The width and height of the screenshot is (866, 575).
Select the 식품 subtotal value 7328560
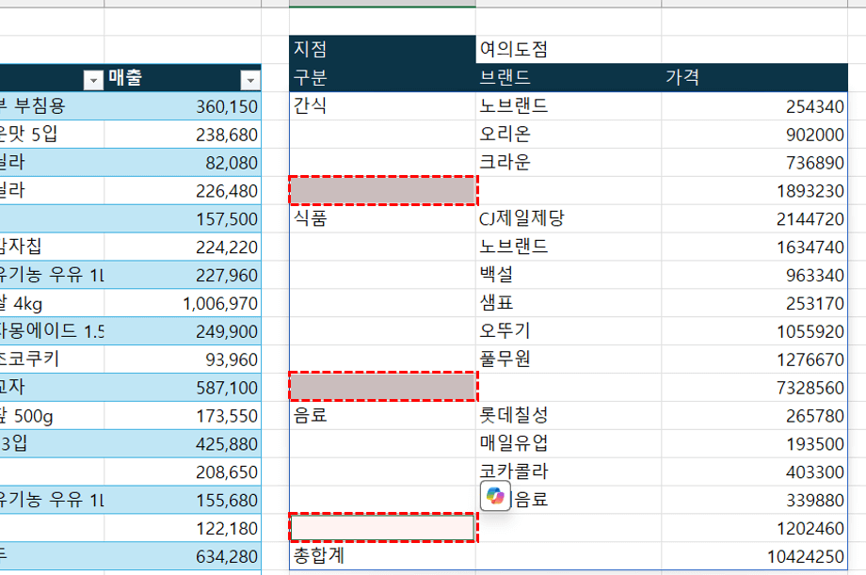click(754, 388)
